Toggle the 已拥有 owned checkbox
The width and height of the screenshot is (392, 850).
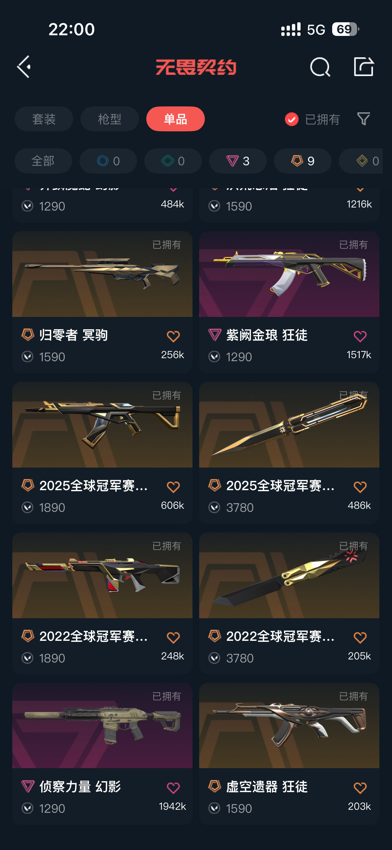tap(292, 119)
